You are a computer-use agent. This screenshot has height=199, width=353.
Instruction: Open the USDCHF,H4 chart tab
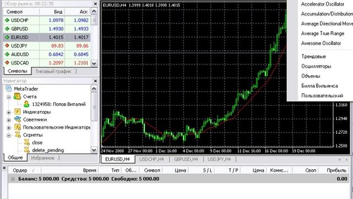coord(151,159)
